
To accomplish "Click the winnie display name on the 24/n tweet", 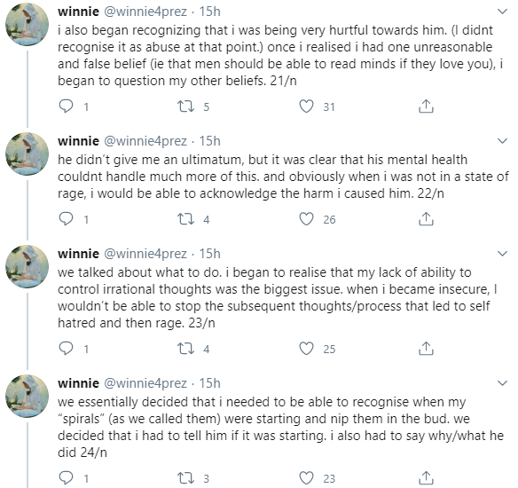I will (78, 383).
